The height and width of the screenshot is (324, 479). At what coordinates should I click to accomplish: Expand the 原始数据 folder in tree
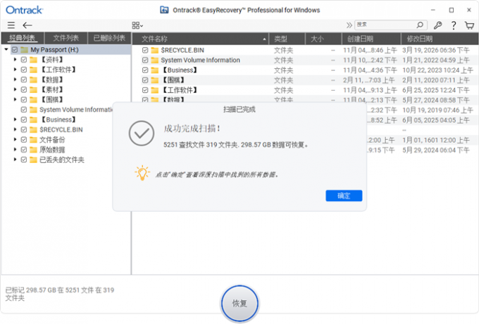pyautogui.click(x=15, y=150)
